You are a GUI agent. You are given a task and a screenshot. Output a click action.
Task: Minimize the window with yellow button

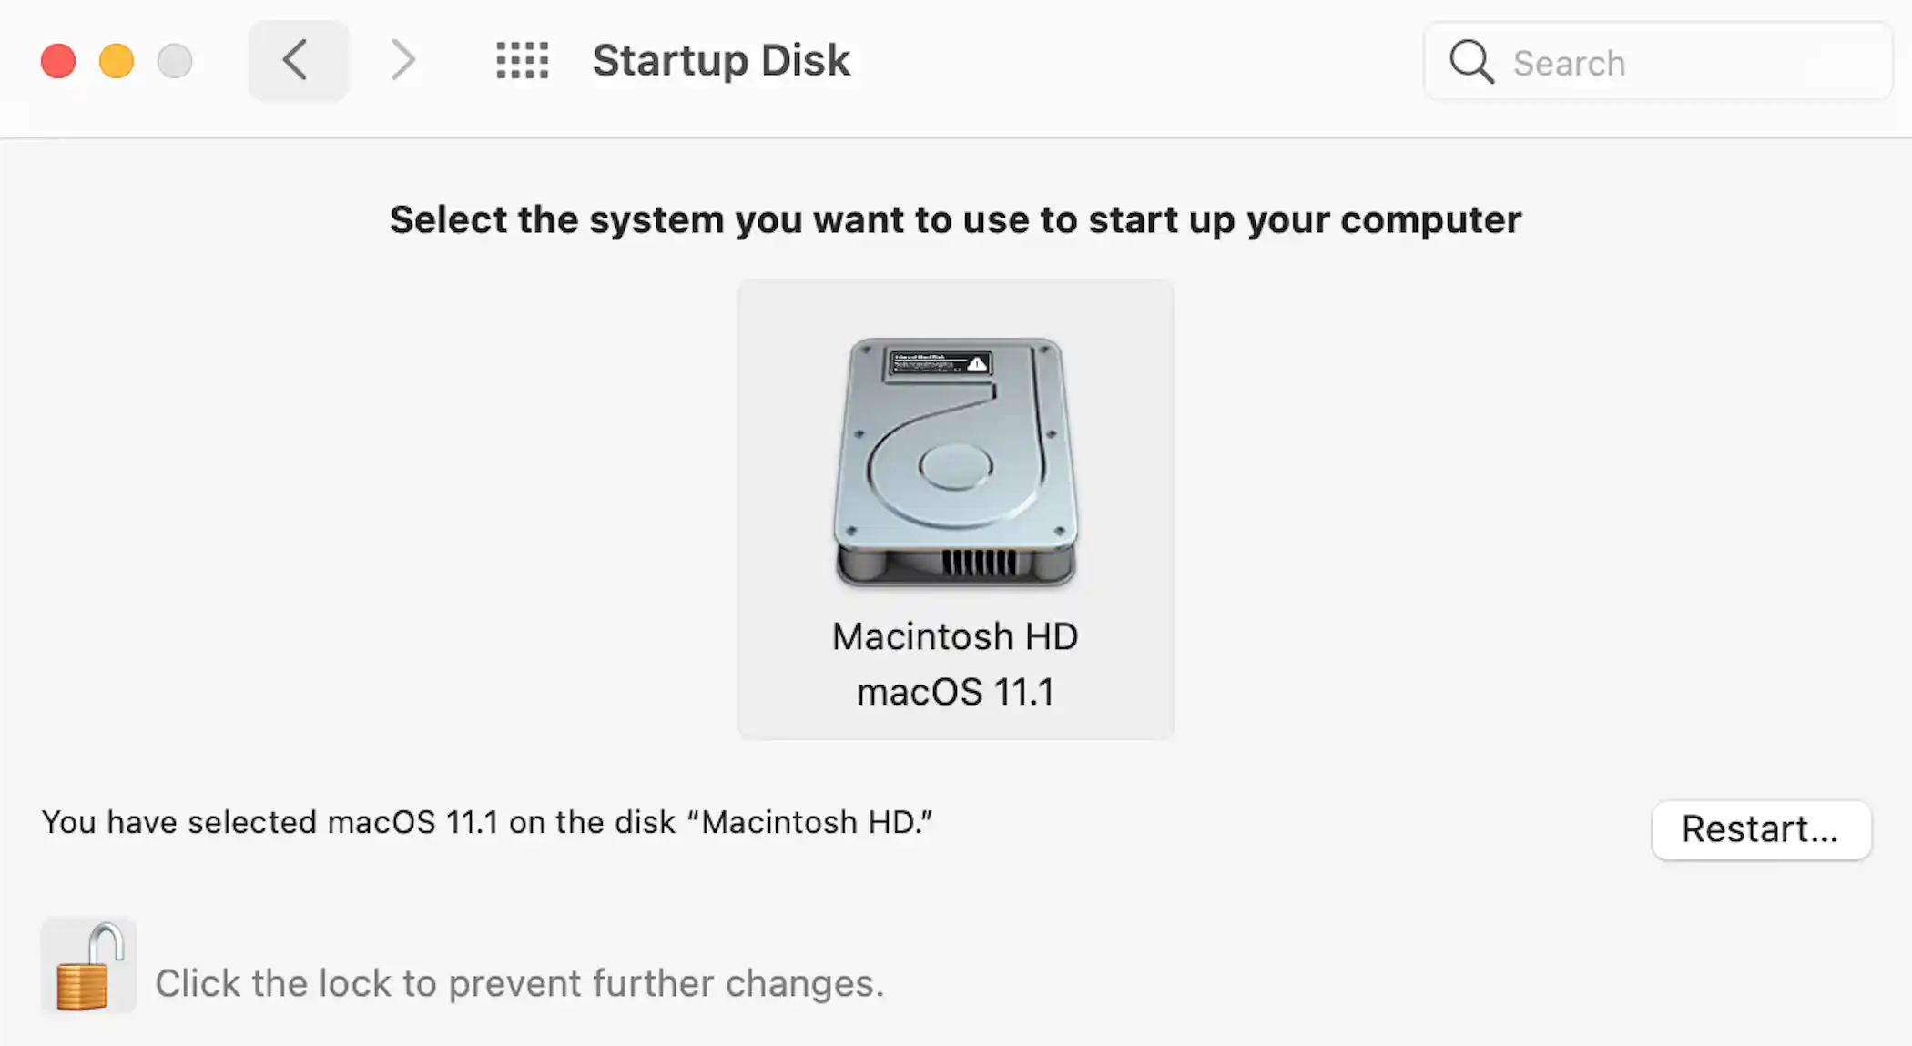point(117,61)
